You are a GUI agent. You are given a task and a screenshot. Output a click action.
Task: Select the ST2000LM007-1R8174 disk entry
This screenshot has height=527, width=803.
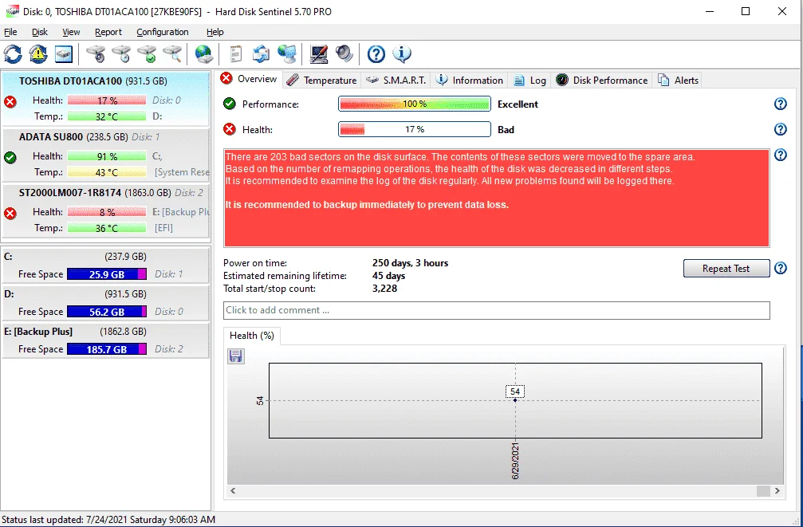click(106, 211)
